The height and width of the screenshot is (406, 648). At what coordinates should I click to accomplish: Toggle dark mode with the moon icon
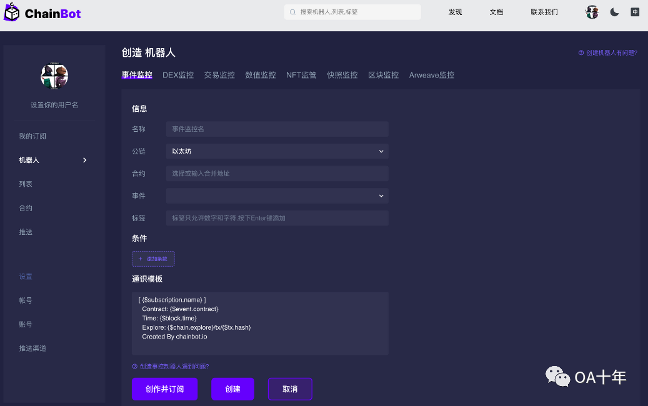click(x=614, y=12)
